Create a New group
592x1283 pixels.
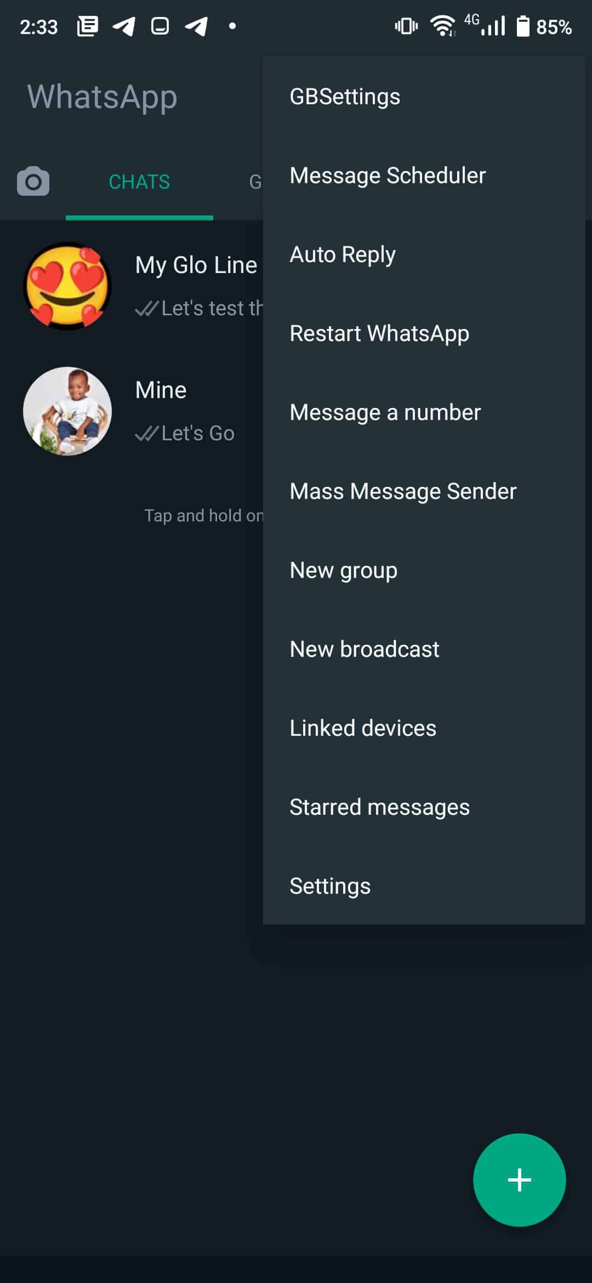tap(343, 570)
